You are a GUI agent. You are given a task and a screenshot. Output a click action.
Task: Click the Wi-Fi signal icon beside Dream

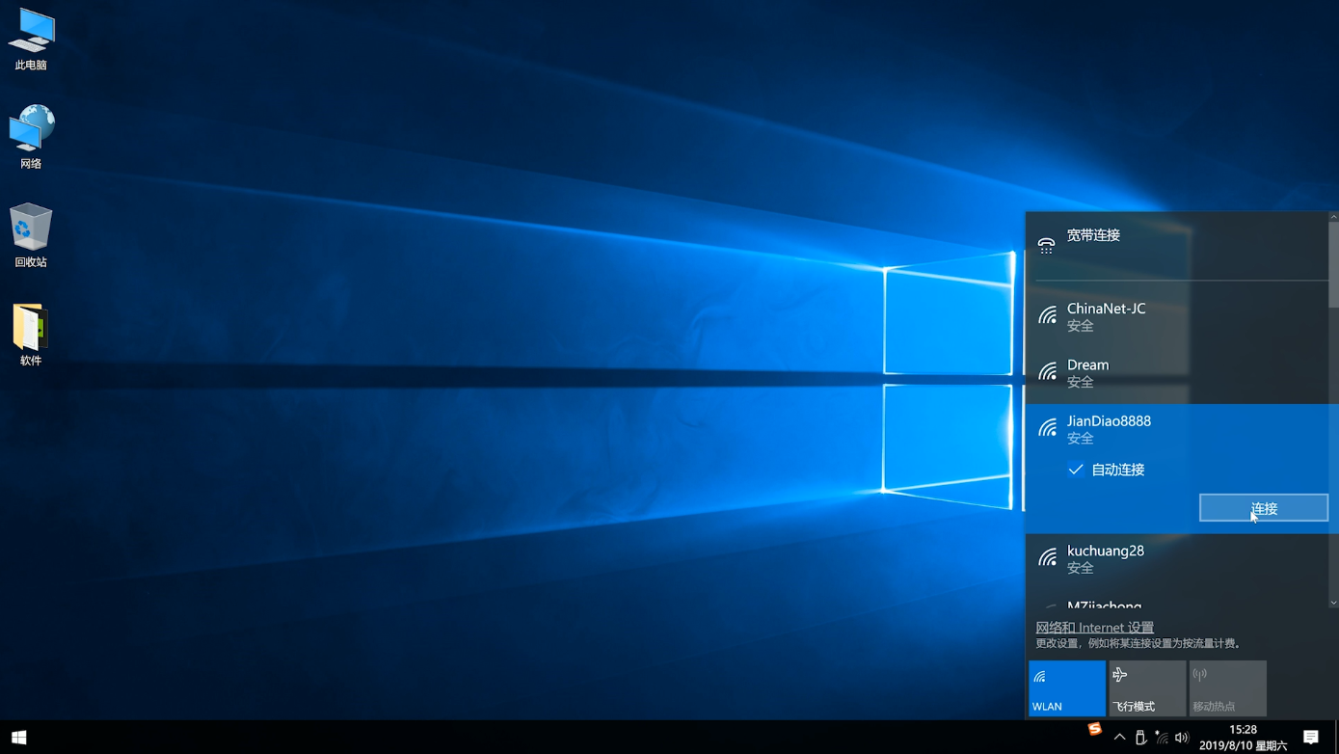click(x=1047, y=371)
